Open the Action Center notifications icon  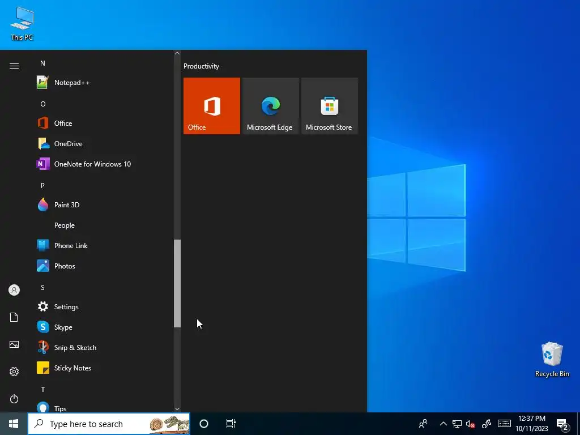click(x=562, y=425)
